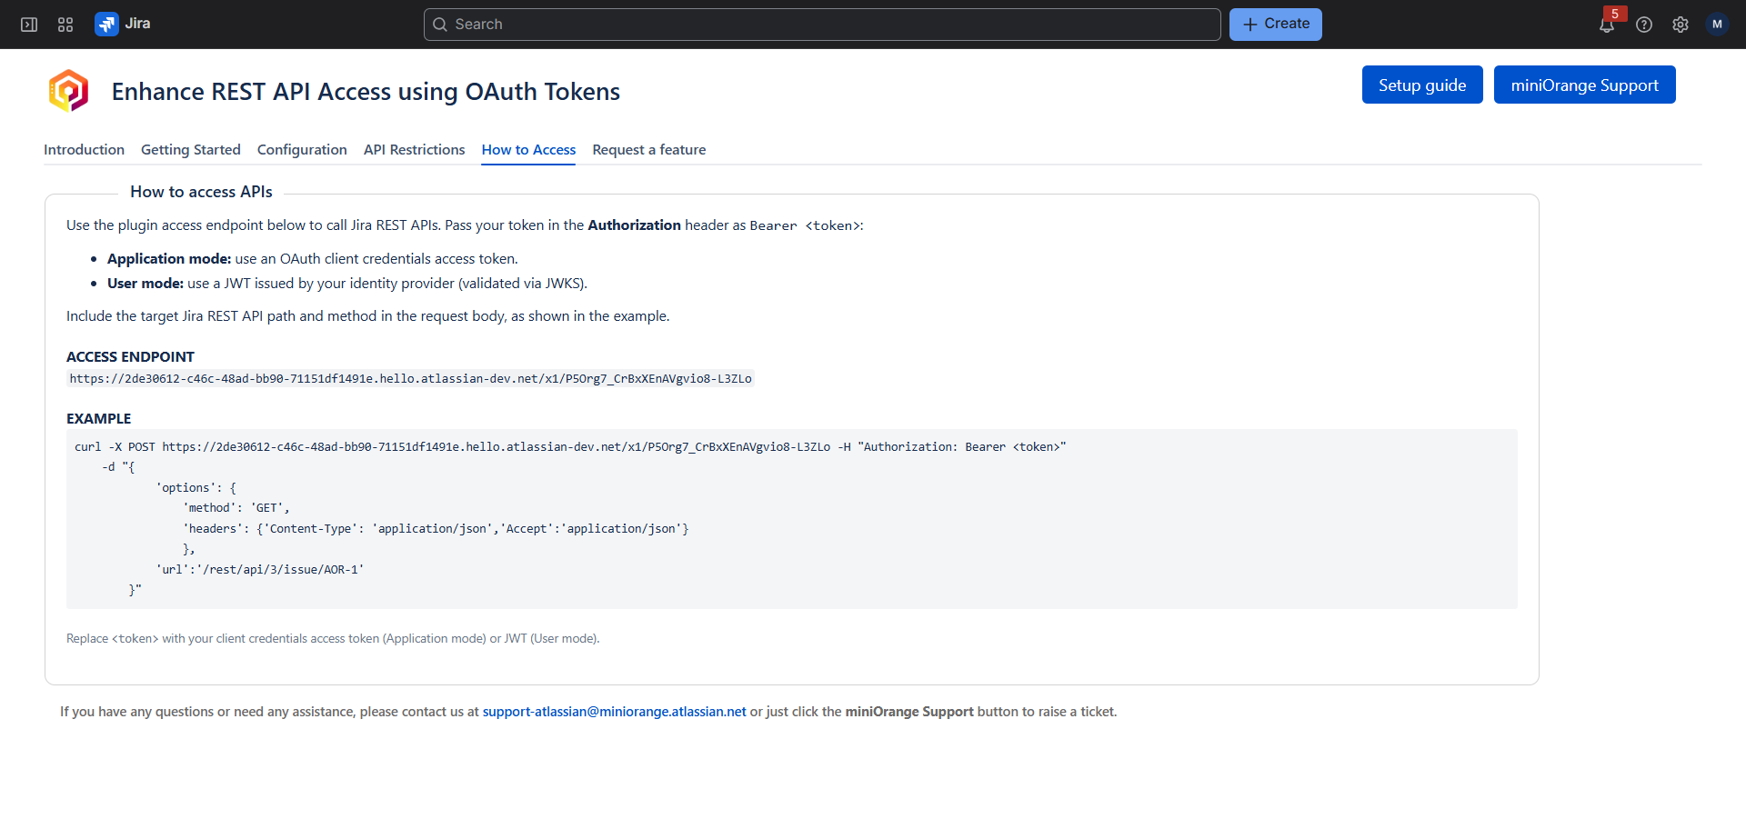Click the page title Enhance REST API Access
This screenshot has width=1746, height=829.
tap(366, 92)
